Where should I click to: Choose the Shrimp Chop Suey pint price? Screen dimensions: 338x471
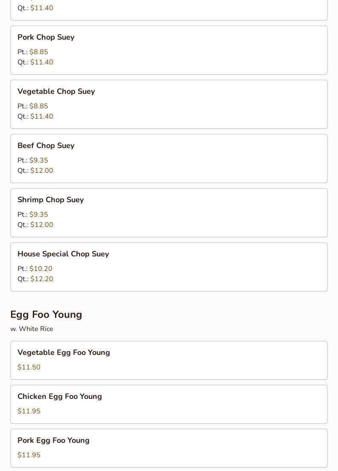coord(38,215)
